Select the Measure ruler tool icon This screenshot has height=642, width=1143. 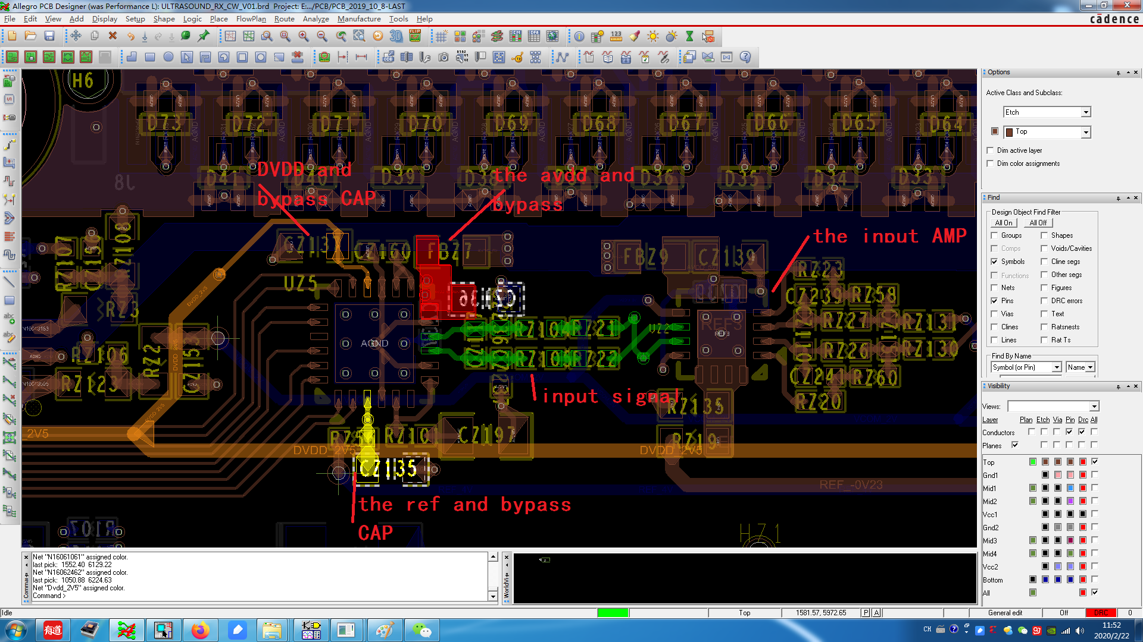tap(616, 36)
